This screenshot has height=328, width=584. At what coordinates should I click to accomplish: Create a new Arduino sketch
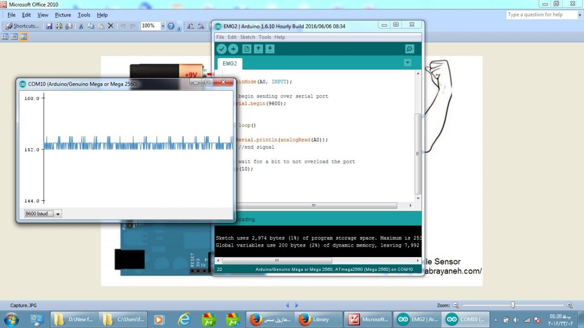[247, 49]
